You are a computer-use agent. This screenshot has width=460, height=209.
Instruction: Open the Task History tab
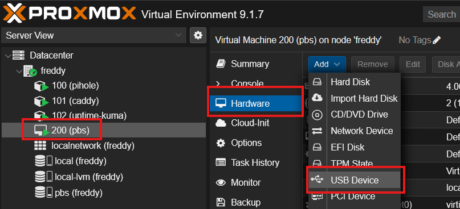tap(255, 162)
